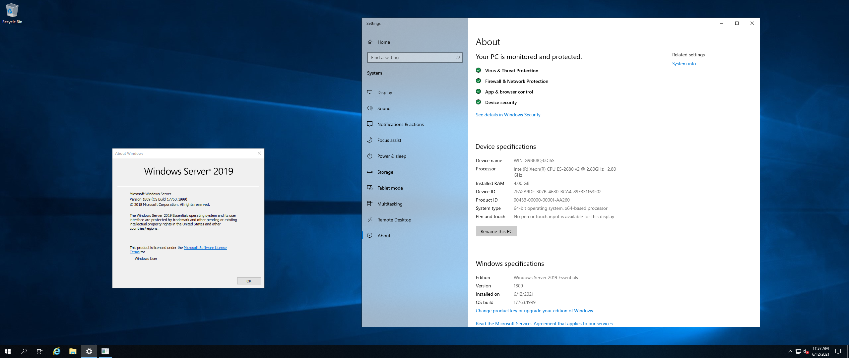Image resolution: width=849 pixels, height=358 pixels.
Task: Open the Sound settings page
Action: pos(415,108)
